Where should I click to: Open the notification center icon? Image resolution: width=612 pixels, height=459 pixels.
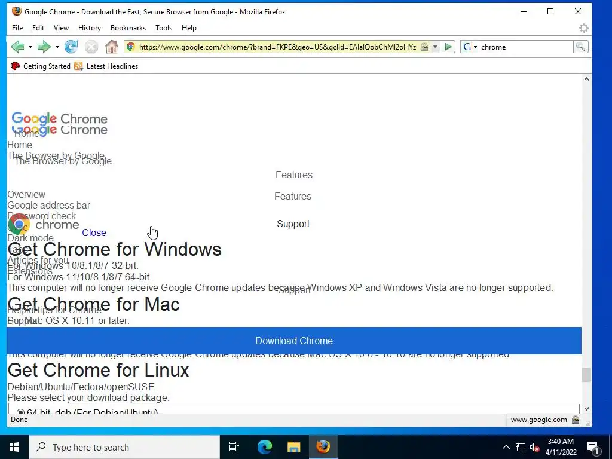click(x=593, y=447)
